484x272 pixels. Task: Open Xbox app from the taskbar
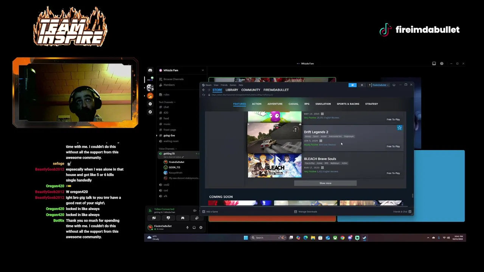(x=335, y=238)
